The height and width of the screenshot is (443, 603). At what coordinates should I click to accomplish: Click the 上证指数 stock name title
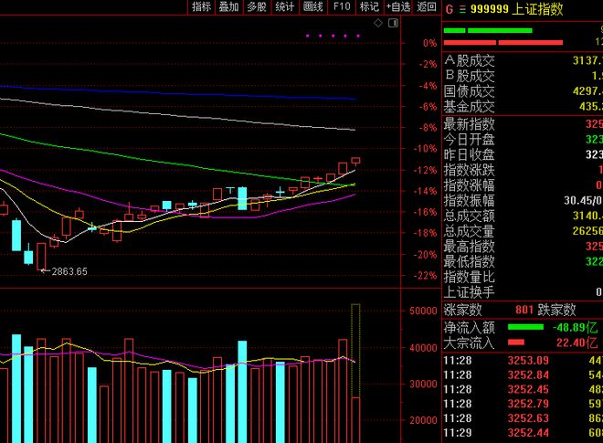coord(537,9)
